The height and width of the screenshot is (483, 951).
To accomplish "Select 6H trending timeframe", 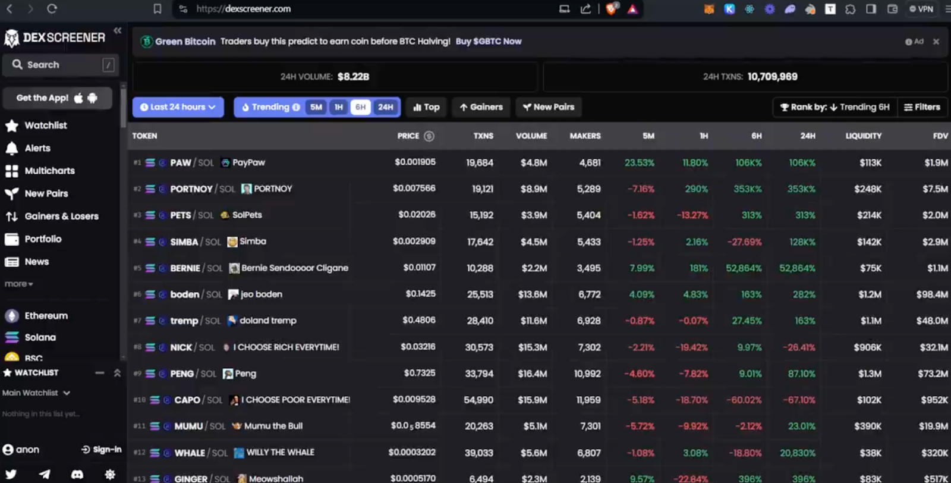I will 360,107.
